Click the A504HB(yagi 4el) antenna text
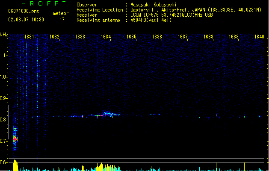Viewport: 269px width, 171px height. click(x=151, y=20)
